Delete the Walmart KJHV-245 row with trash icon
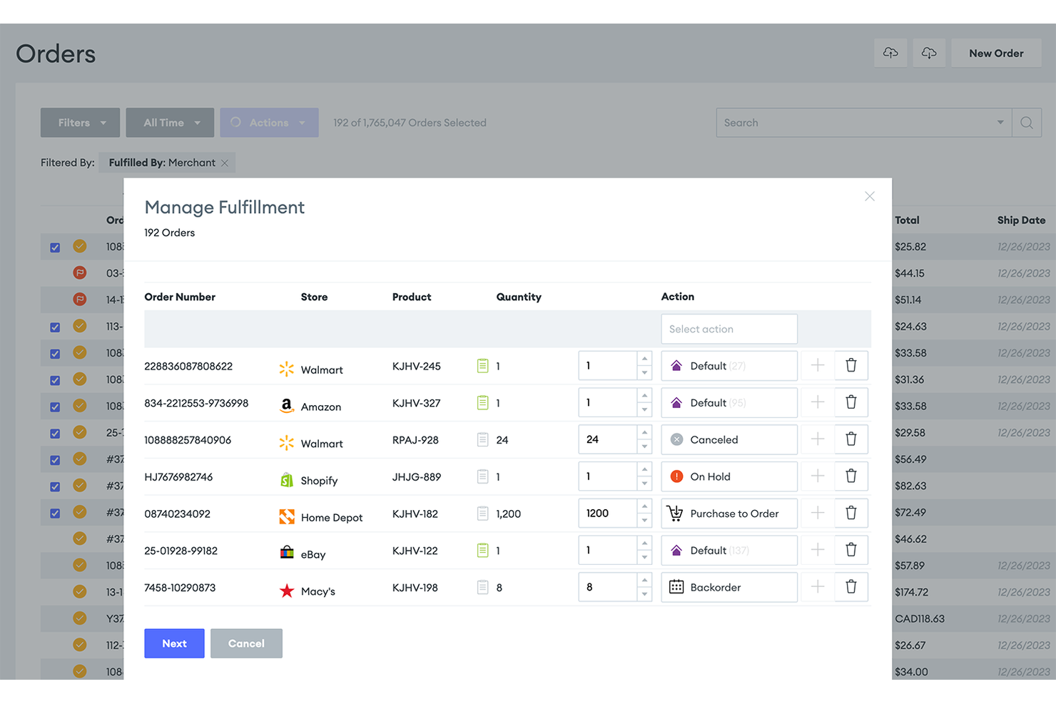The height and width of the screenshot is (704, 1056). click(x=851, y=365)
